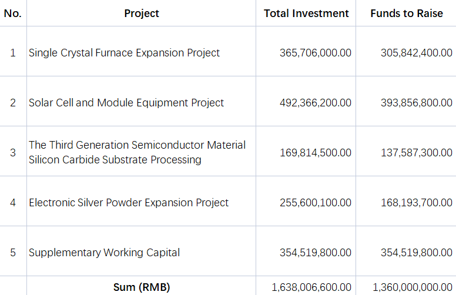Click the 'Sum (RMB)' cell
The width and height of the screenshot is (456, 295).
tap(142, 286)
